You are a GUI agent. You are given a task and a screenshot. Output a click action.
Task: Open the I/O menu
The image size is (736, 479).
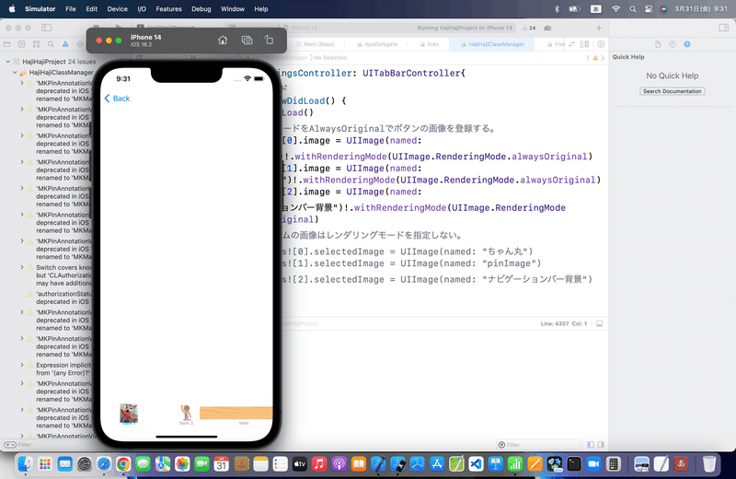pos(142,9)
